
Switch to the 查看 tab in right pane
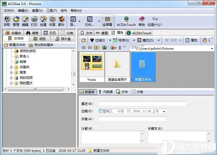coord(102,33)
